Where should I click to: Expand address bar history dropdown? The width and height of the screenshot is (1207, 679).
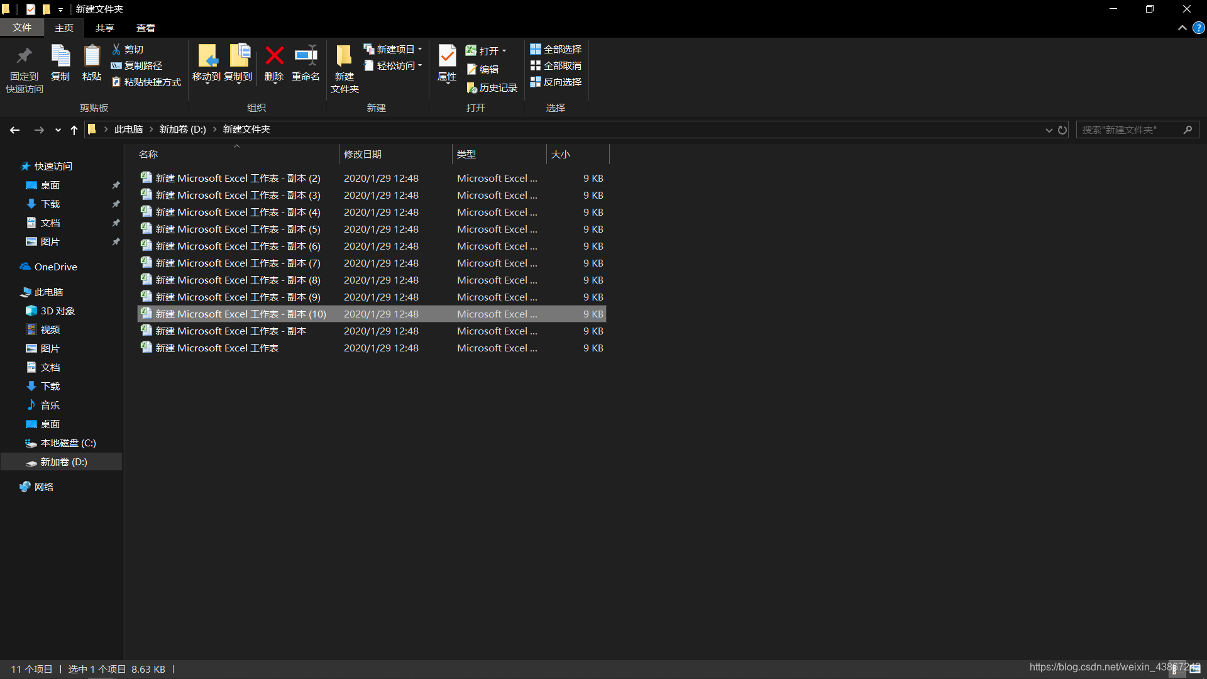click(1049, 130)
